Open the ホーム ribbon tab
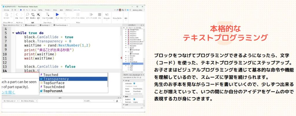Viewport: 296px width, 116px height. click(34, 10)
